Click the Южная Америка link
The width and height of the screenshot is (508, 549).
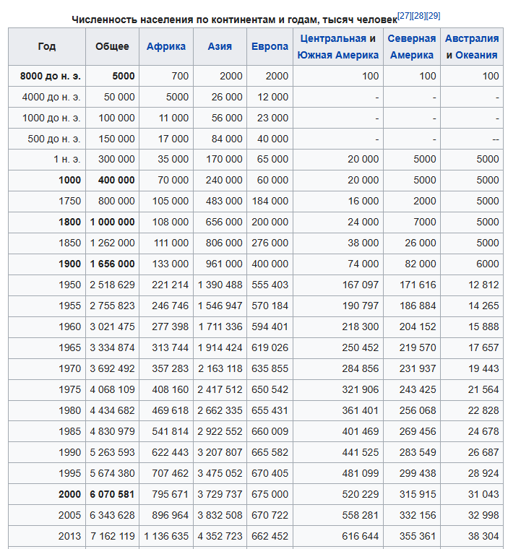pyautogui.click(x=338, y=55)
